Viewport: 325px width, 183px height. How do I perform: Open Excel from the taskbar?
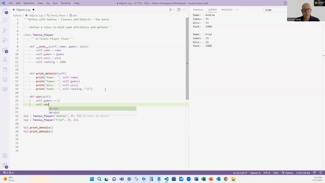click(x=204, y=179)
